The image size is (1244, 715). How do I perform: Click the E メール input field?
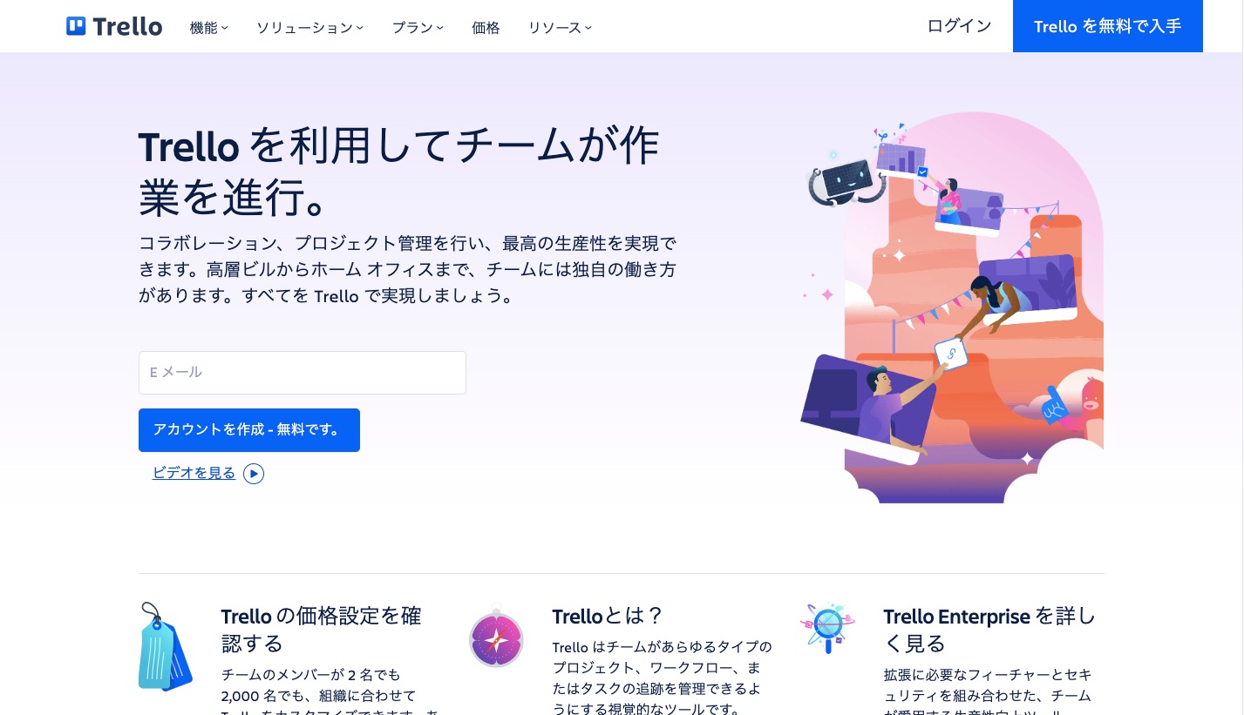click(x=303, y=373)
